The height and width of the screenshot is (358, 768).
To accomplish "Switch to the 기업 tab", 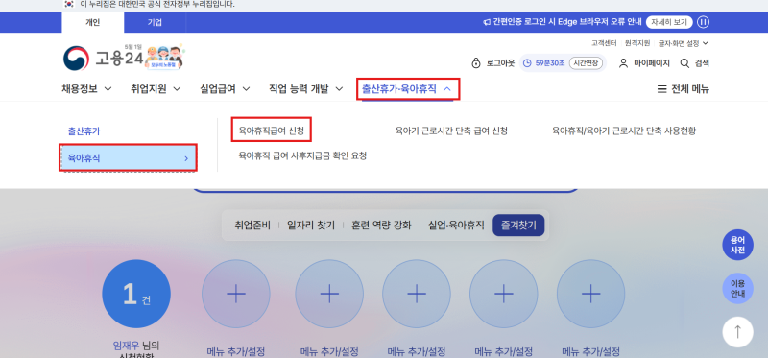I will click(x=155, y=22).
